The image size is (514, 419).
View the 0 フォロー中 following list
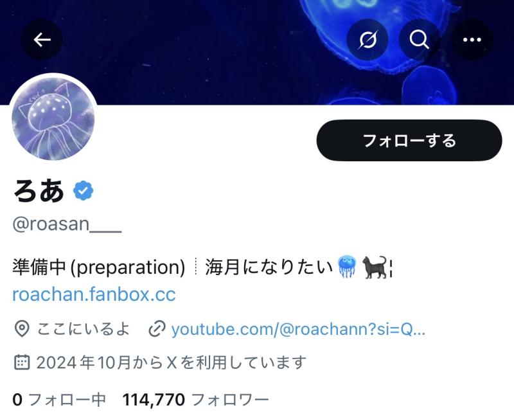click(59, 400)
